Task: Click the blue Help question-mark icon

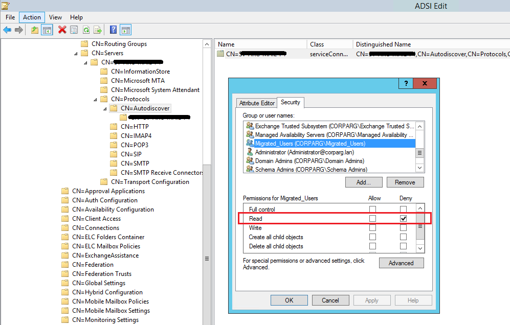Action: [114, 30]
